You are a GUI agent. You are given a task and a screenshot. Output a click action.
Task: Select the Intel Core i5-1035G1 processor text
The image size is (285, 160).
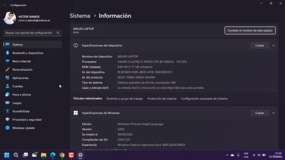click(x=152, y=62)
